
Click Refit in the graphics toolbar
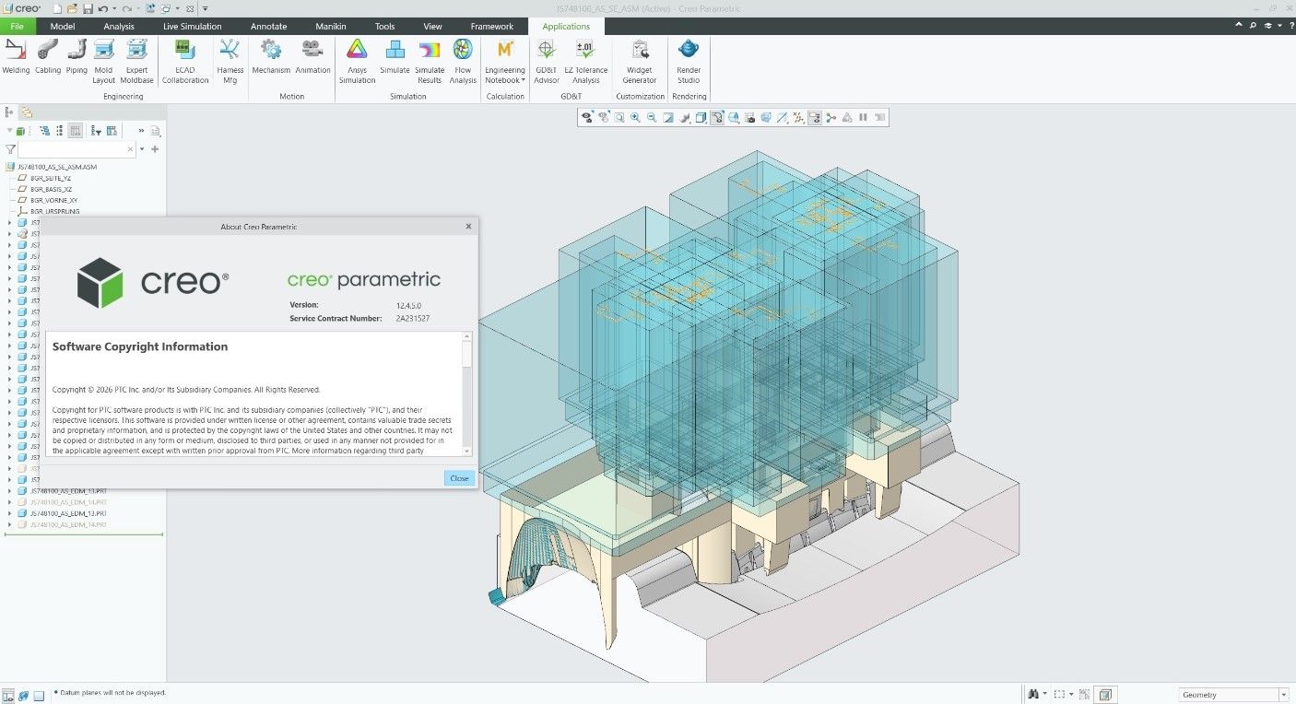(619, 117)
